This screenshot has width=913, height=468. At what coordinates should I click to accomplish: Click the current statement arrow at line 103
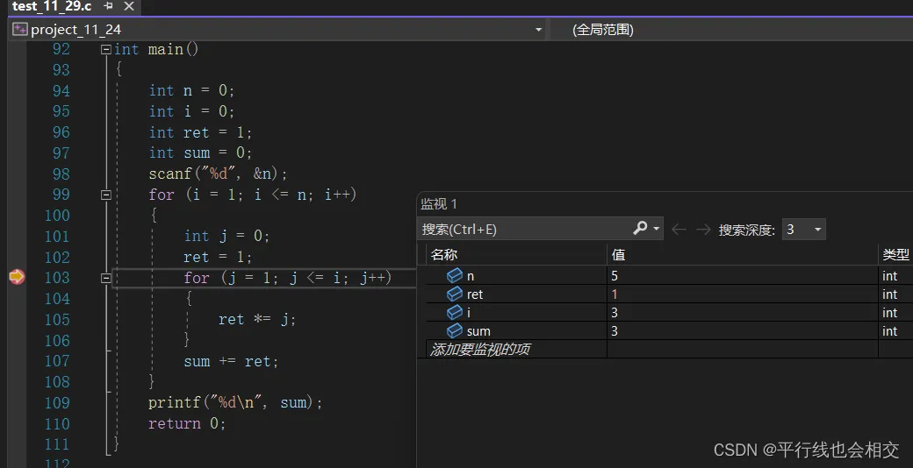[18, 277]
